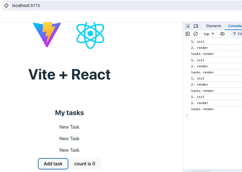Clear the console with the ban icon
The image size is (242, 172).
tap(196, 34)
